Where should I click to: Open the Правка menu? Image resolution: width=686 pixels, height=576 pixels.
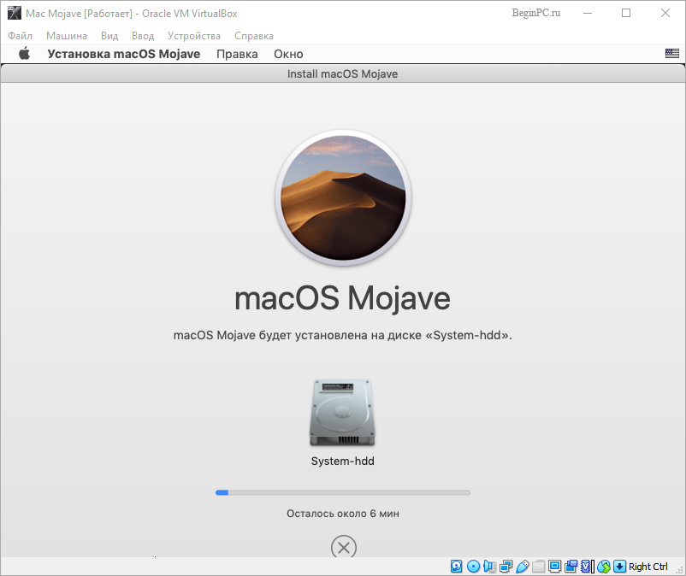coord(237,54)
